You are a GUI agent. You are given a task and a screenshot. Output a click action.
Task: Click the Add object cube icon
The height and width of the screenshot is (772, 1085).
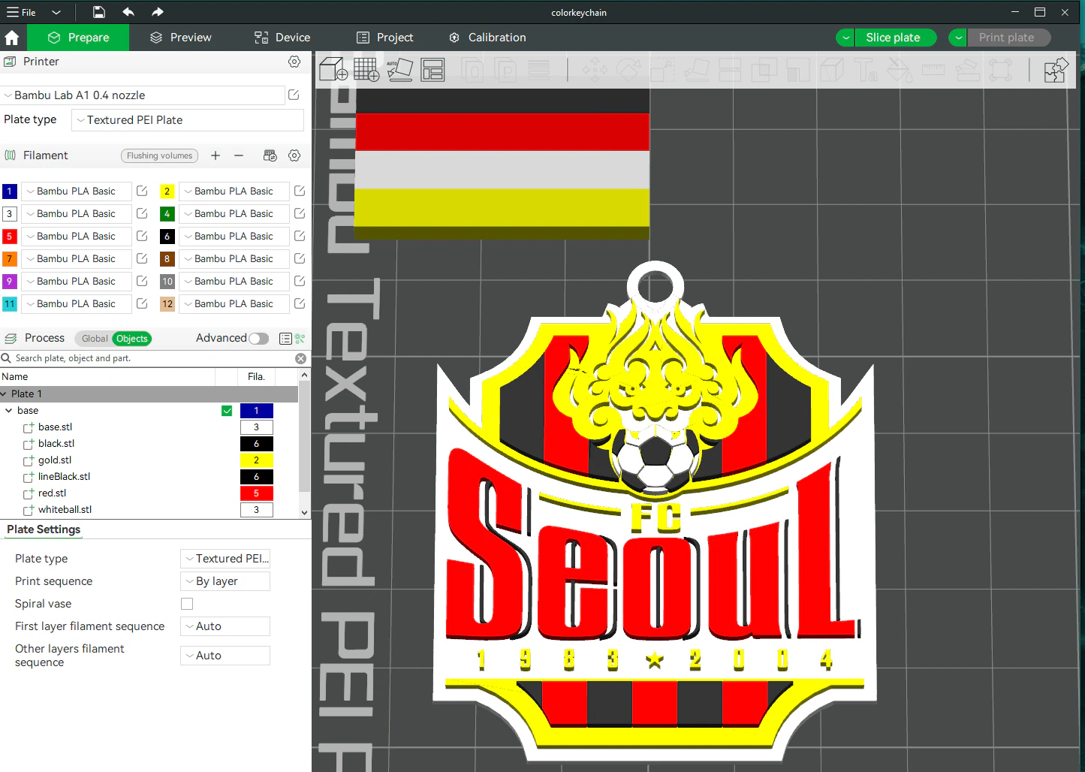(x=333, y=70)
